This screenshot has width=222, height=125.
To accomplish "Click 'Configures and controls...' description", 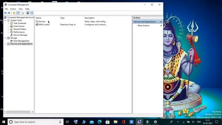I will (x=96, y=25).
